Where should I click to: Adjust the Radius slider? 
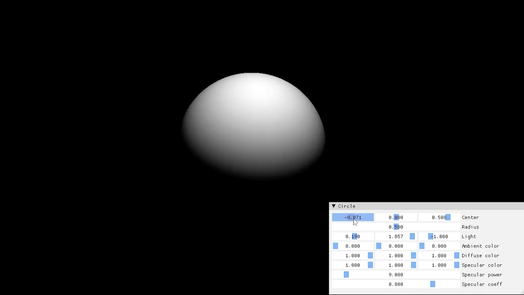click(x=396, y=227)
